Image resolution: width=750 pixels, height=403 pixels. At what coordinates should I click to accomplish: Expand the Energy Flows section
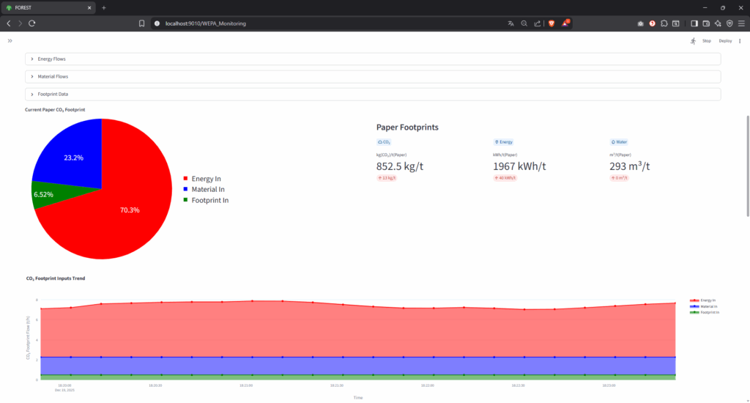(x=51, y=59)
